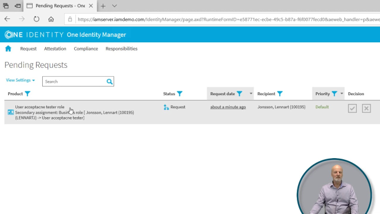Click recipient 'Jonsson, Lennart (100195)' cell
This screenshot has width=380, height=214.
click(x=281, y=107)
